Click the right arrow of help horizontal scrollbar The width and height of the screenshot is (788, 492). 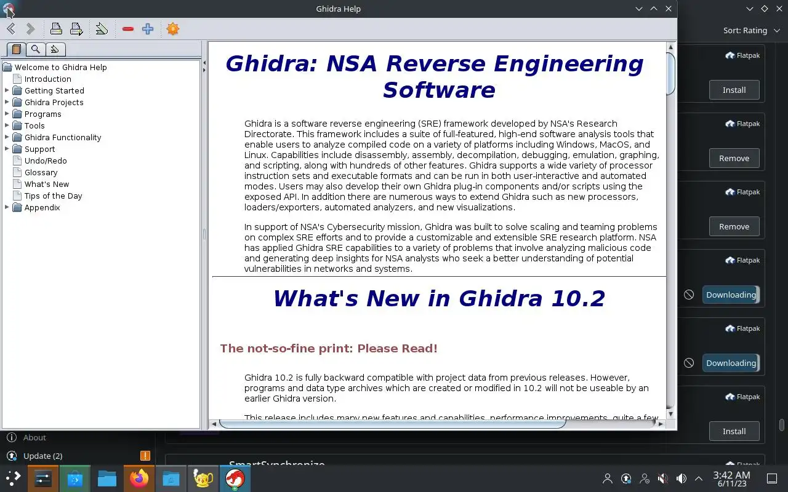coord(661,423)
